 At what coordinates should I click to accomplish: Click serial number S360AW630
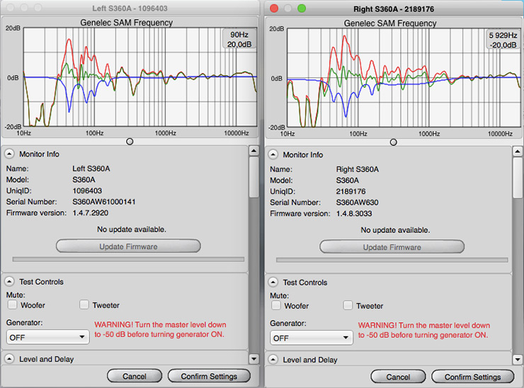point(358,202)
